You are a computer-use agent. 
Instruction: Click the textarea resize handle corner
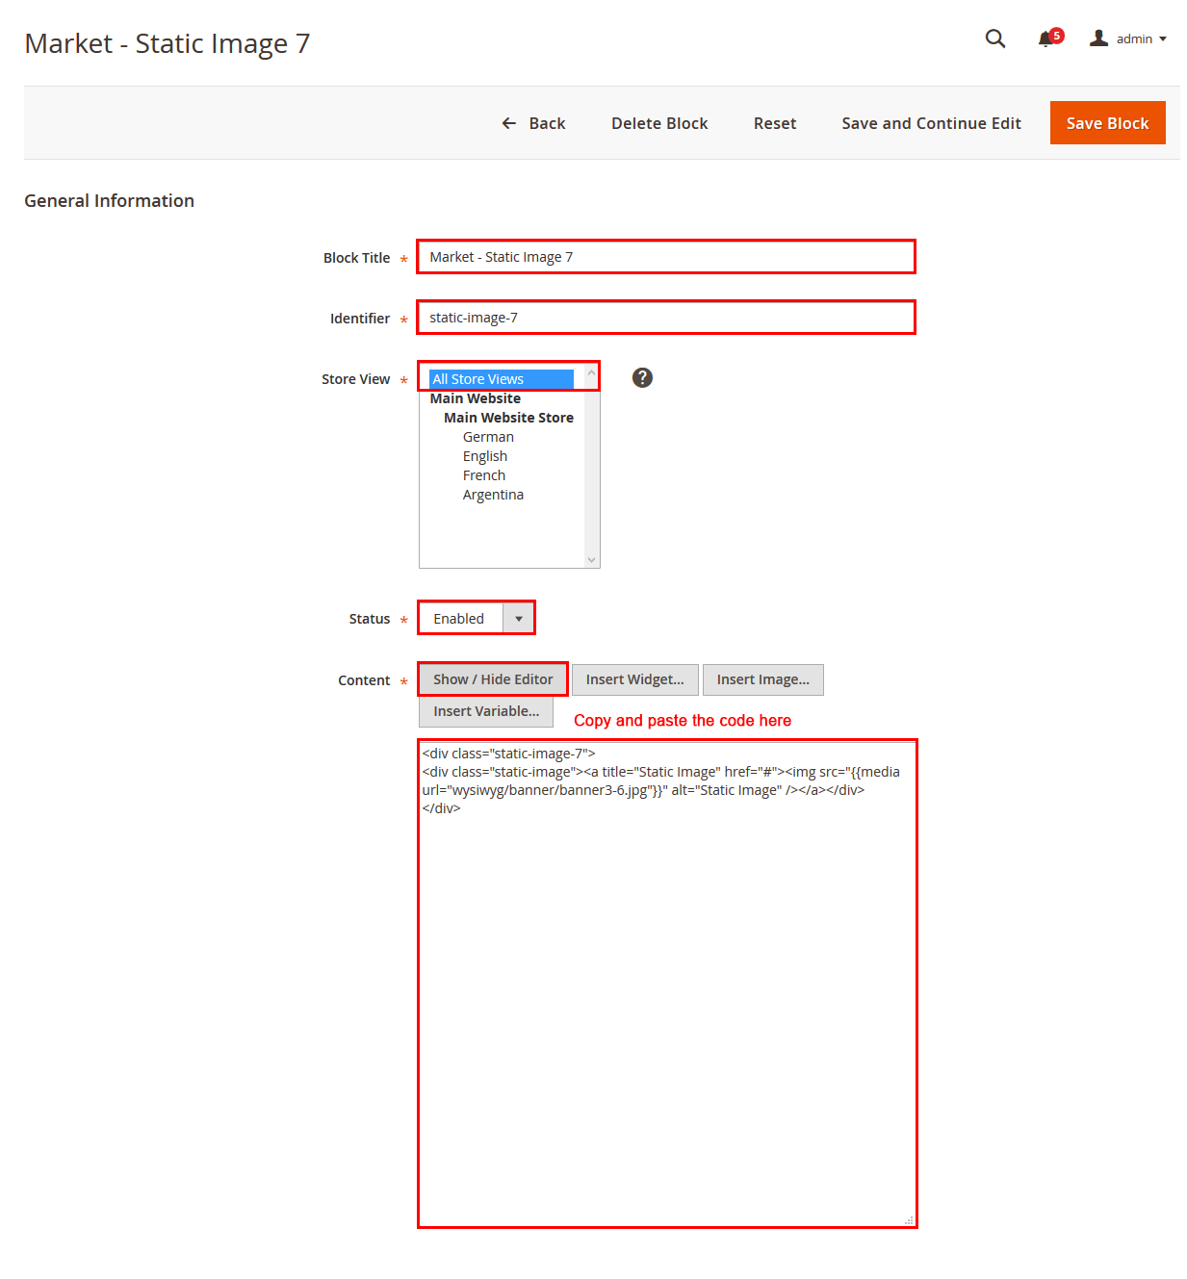(x=909, y=1219)
